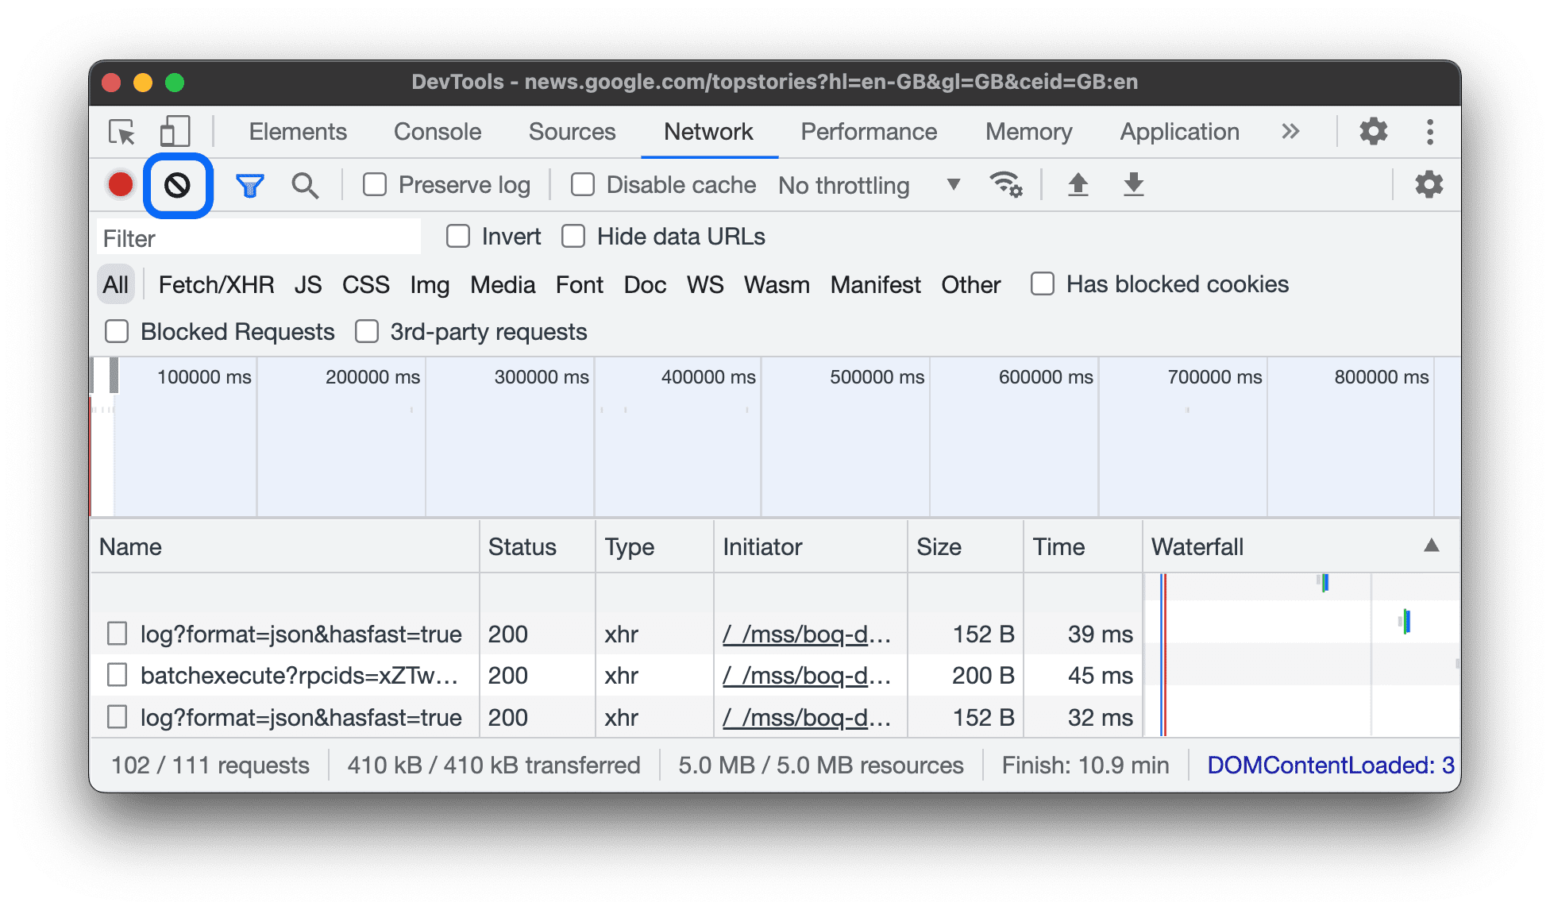Toggle the Preserve log checkbox

tap(377, 184)
